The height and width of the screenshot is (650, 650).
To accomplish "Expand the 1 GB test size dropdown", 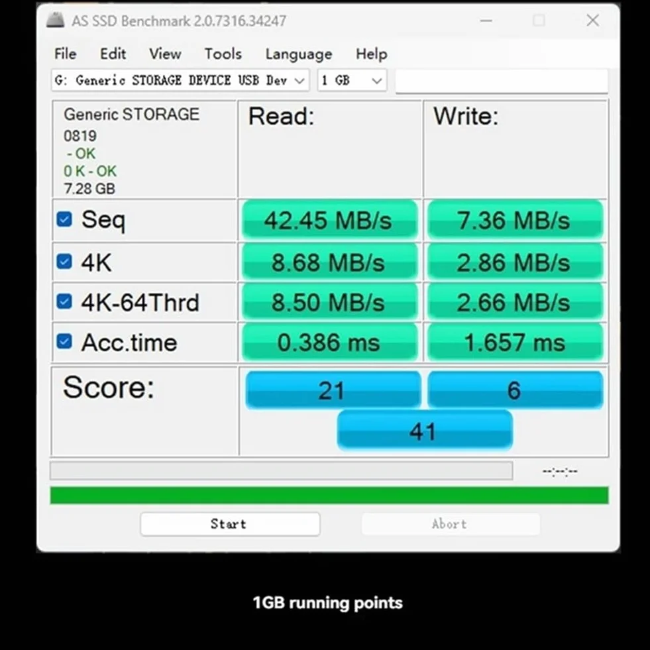I will click(352, 80).
